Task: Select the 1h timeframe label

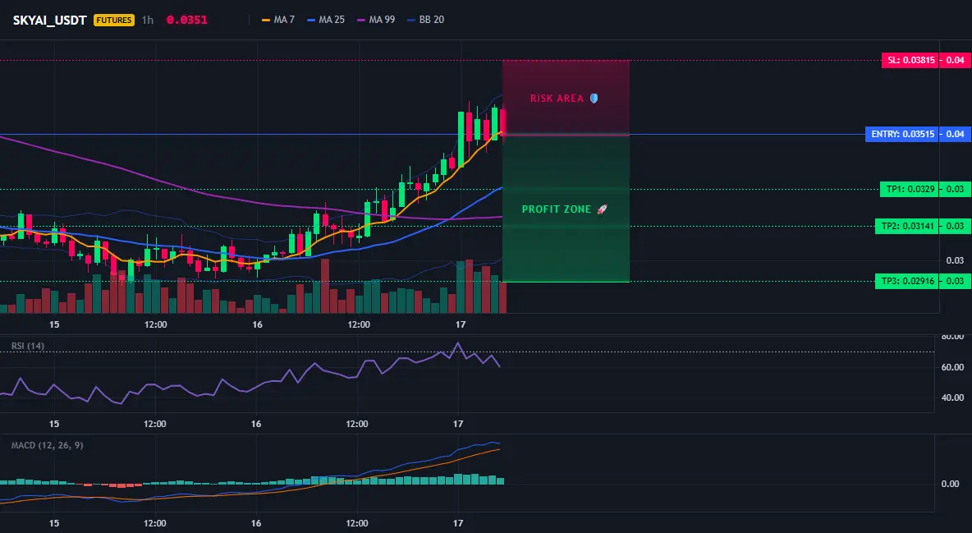Action: [148, 20]
